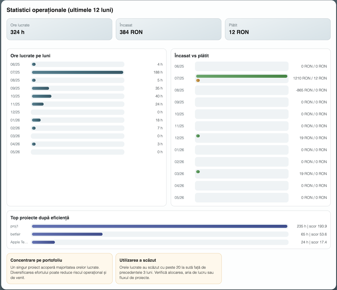Screen dimensions: 337x290
Task: Click the "7 h" value for 02/26
Action: (160, 128)
